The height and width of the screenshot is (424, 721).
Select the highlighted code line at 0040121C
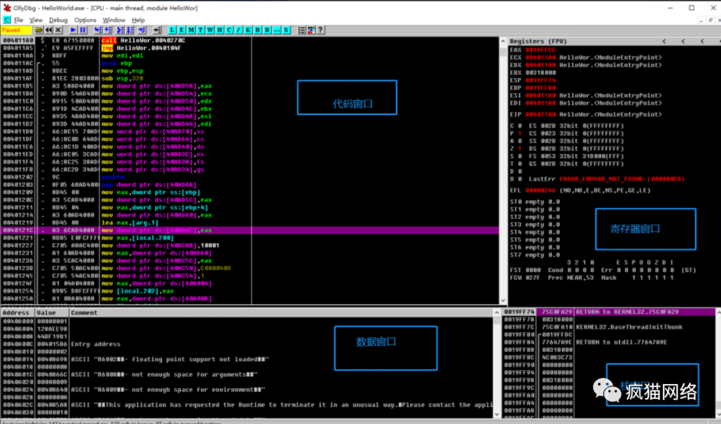pyautogui.click(x=250, y=230)
